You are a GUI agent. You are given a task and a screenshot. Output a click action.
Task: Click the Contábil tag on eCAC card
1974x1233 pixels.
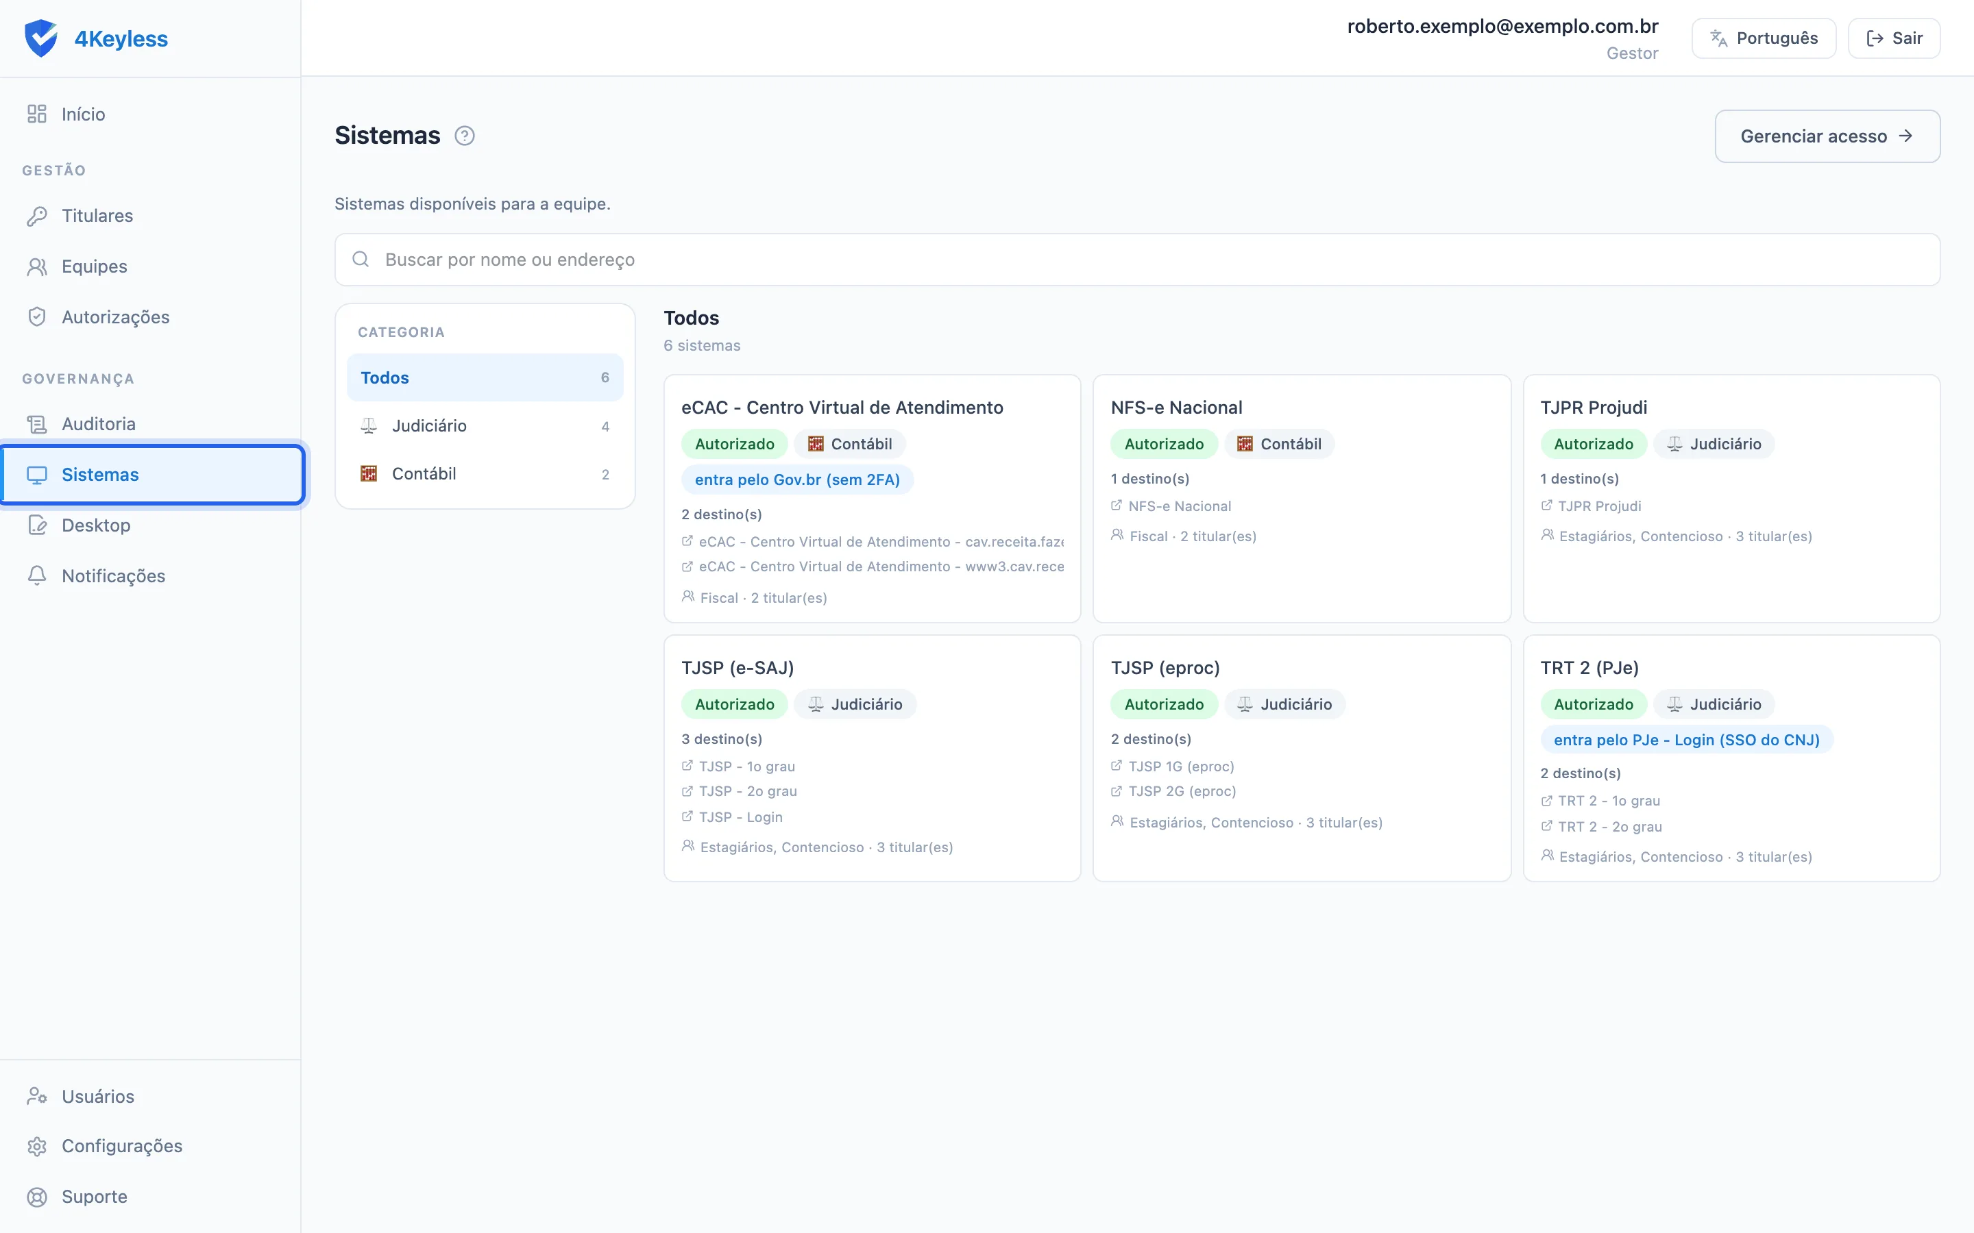(849, 444)
